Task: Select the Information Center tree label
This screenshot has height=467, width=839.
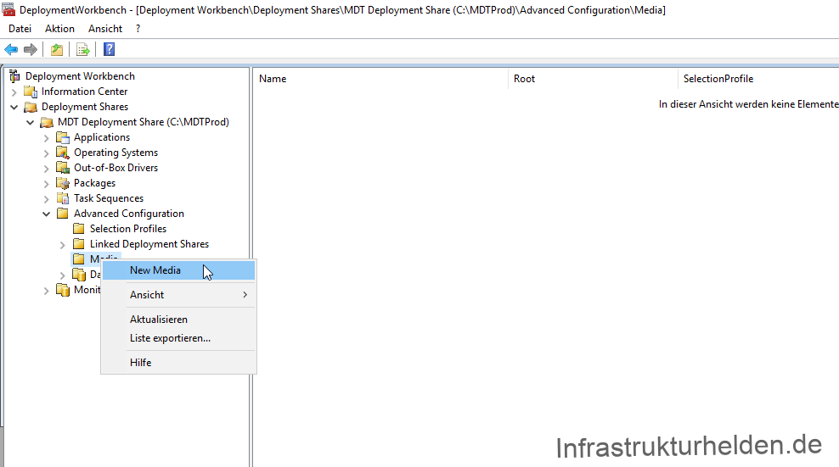Action: pos(85,92)
